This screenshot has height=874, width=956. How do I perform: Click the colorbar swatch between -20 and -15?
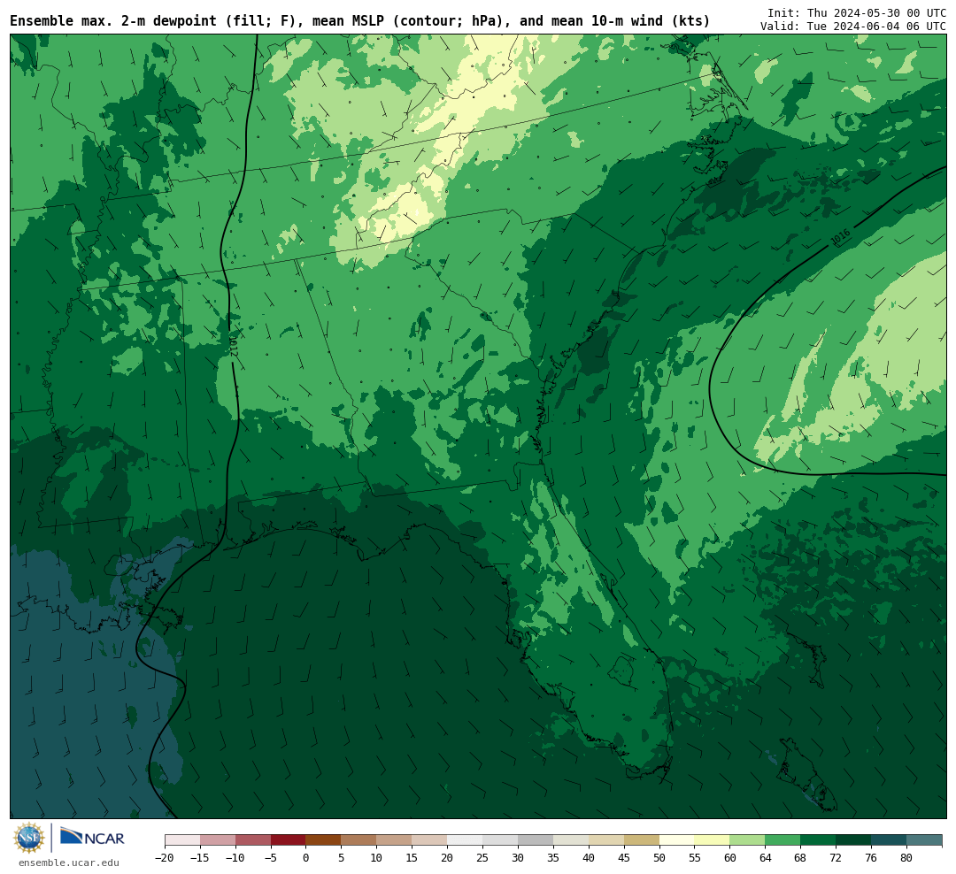pyautogui.click(x=182, y=840)
